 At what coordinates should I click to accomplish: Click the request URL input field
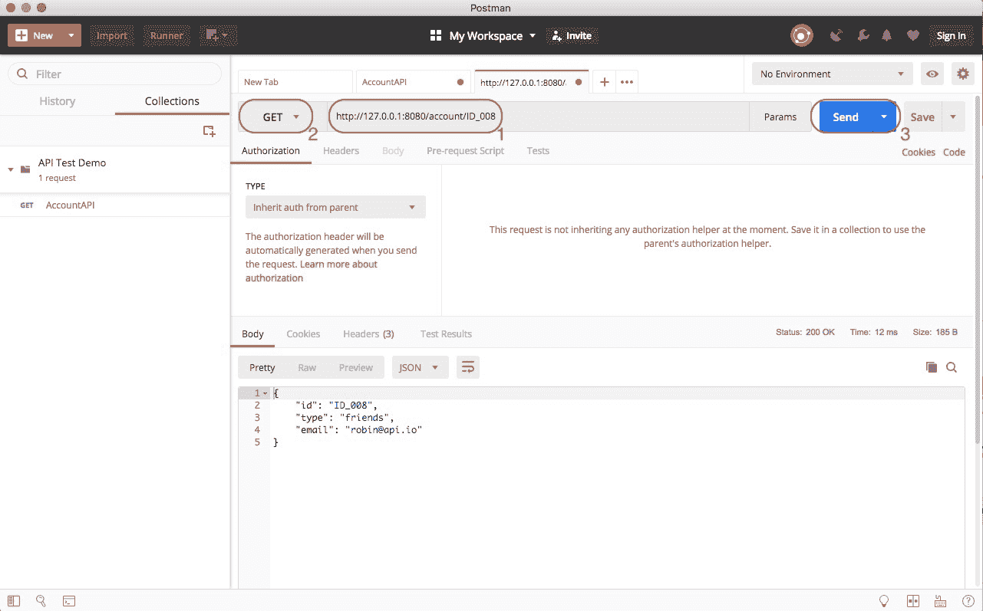coord(538,117)
